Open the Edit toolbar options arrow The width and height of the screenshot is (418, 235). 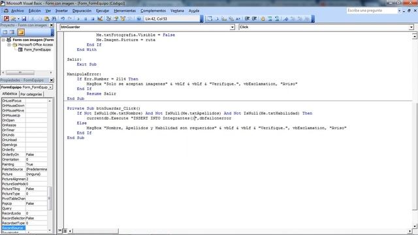(313, 19)
